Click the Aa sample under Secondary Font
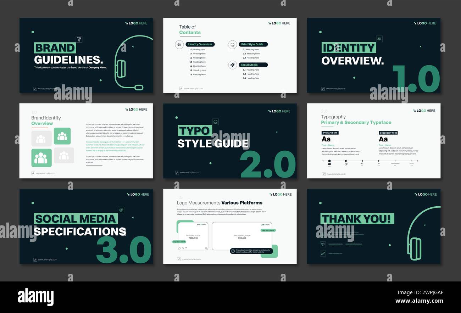Image resolution: width=461 pixels, height=313 pixels. pos(383,139)
